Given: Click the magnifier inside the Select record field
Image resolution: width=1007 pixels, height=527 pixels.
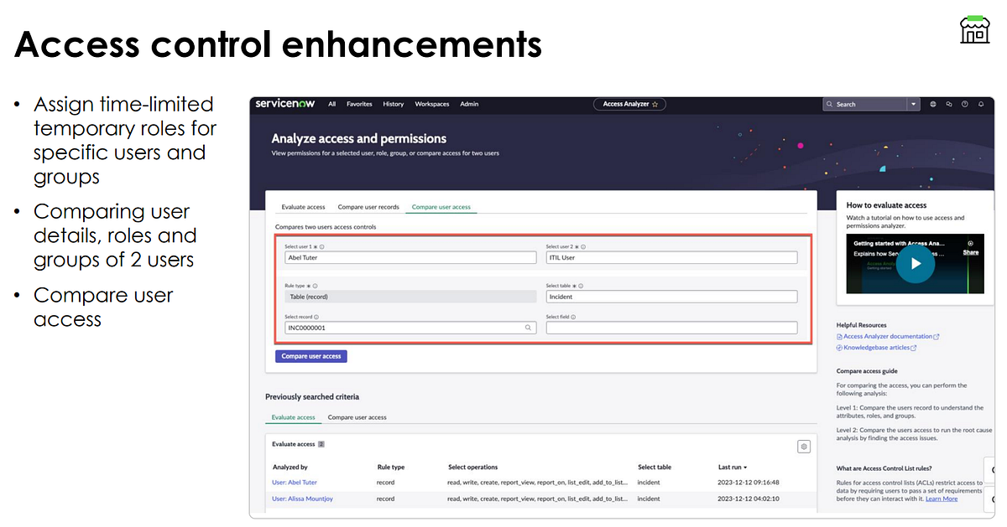Looking at the screenshot, I should [528, 327].
